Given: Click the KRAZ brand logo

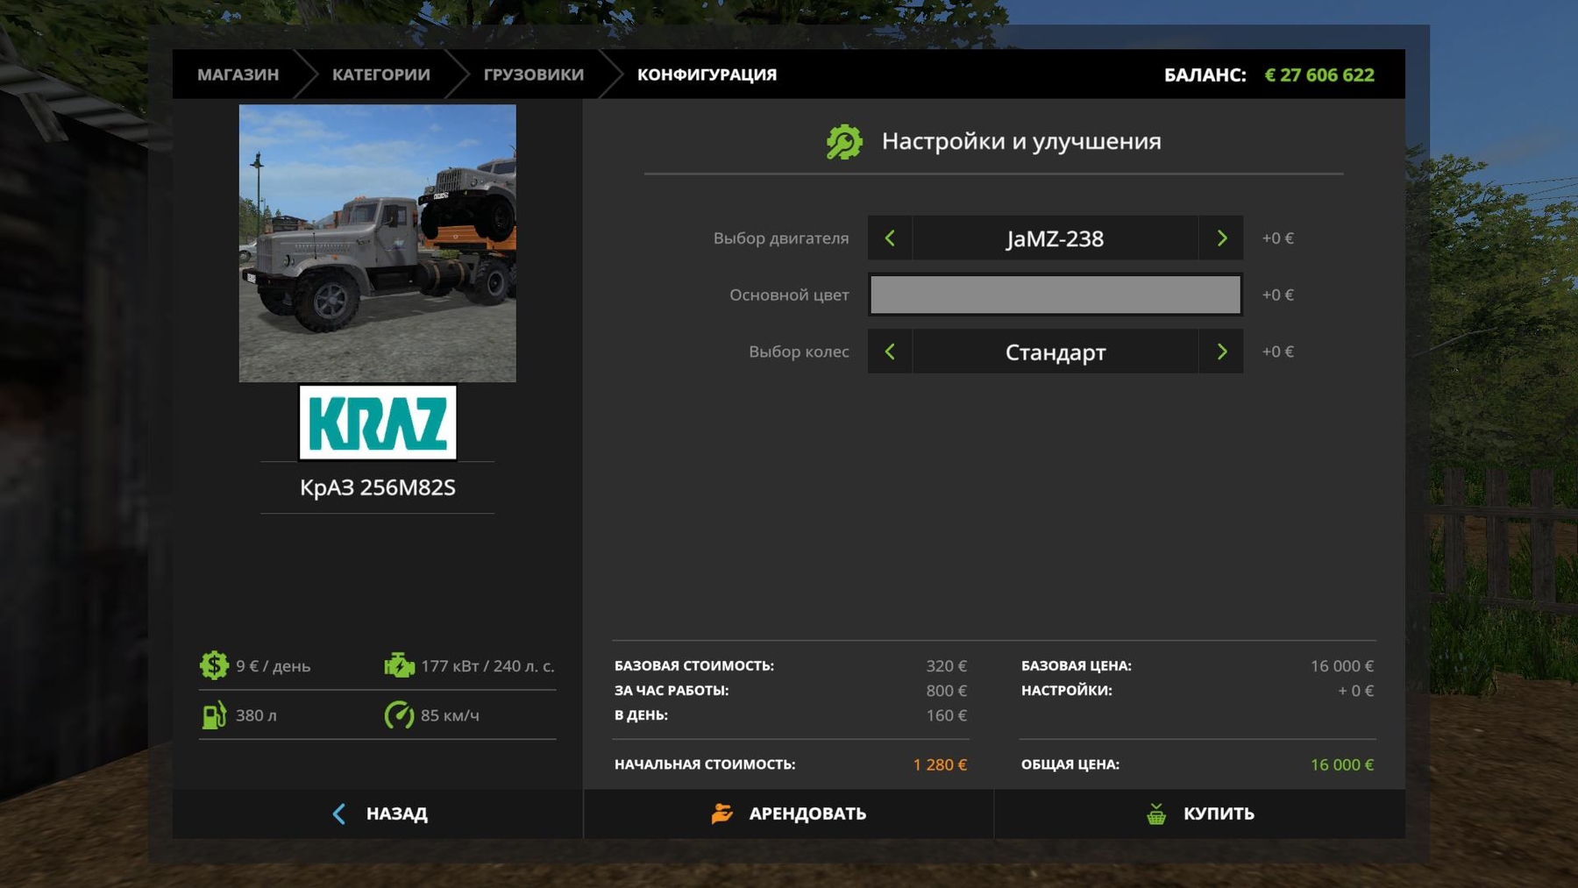Looking at the screenshot, I should (x=377, y=423).
